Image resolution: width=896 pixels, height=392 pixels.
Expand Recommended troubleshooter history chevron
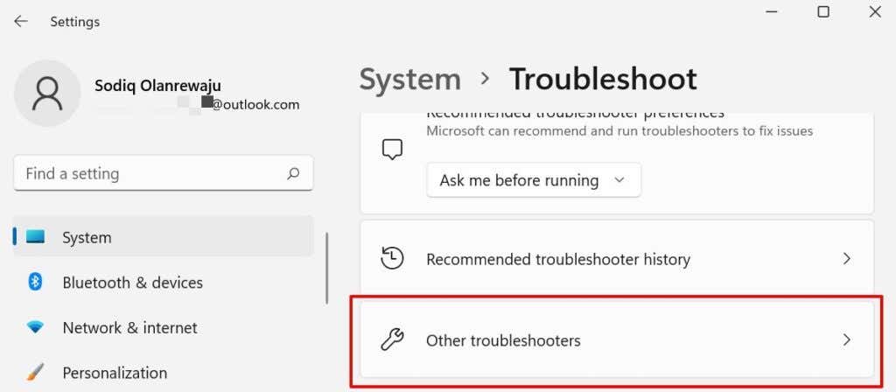click(846, 259)
